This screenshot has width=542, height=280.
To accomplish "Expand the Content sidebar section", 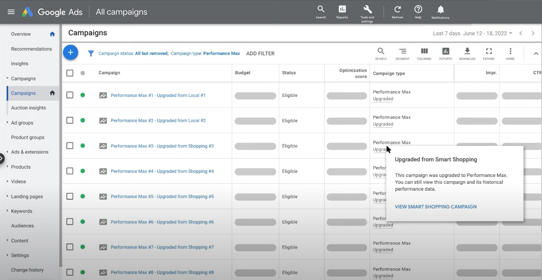I will [7, 240].
